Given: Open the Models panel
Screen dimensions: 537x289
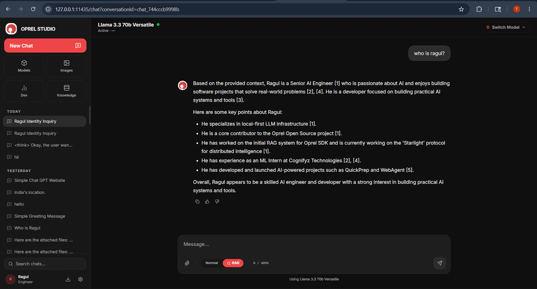Looking at the screenshot, I should [24, 66].
